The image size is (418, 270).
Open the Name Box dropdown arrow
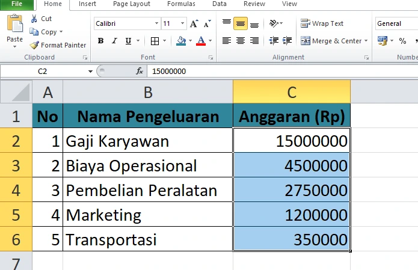[90, 71]
